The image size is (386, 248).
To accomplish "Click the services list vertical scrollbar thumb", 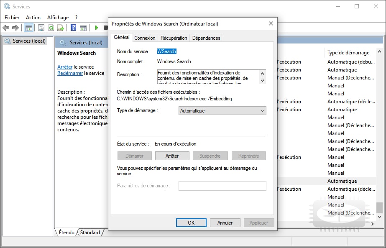I will 379,208.
